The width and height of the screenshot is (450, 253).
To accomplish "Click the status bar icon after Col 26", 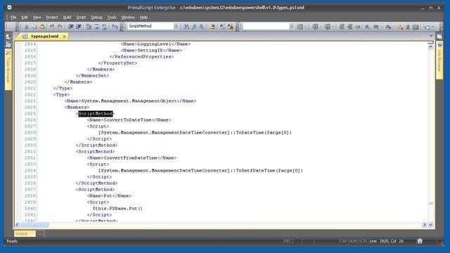I will pyautogui.click(x=420, y=241).
